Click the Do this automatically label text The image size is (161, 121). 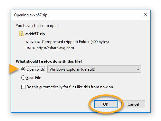click(x=70, y=87)
